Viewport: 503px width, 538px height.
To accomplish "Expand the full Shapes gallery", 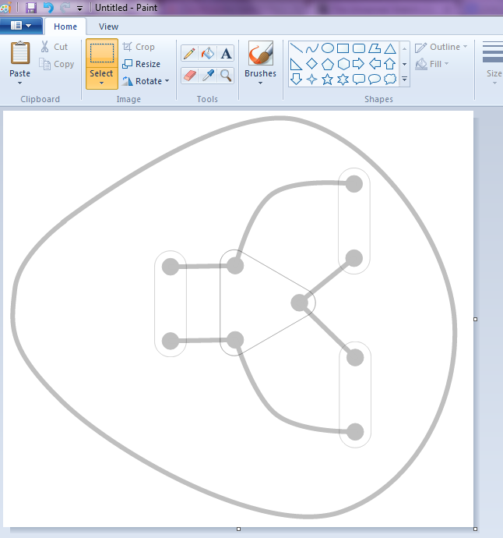I will (x=404, y=80).
